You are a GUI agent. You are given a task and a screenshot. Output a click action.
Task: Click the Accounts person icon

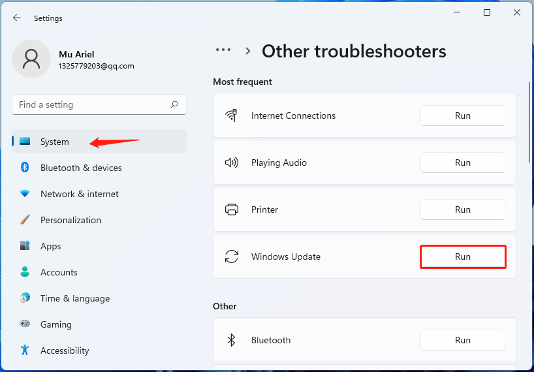point(25,271)
